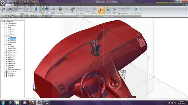Open Firefox from the taskbar

click(32, 103)
